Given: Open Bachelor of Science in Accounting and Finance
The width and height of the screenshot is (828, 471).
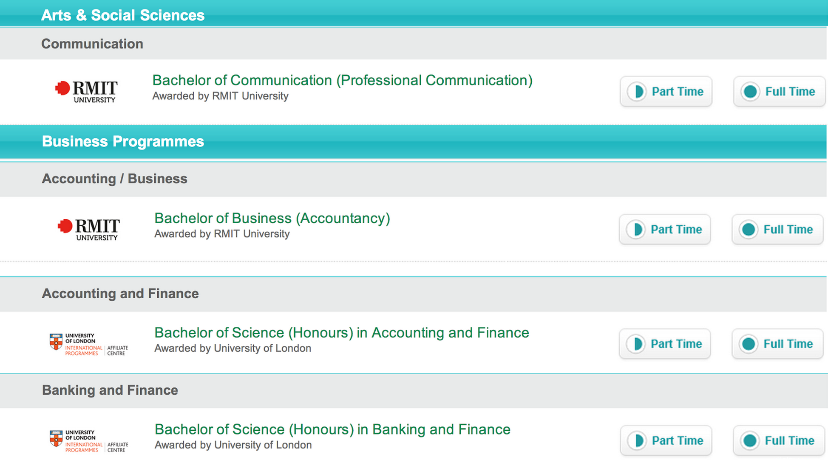Looking at the screenshot, I should pyautogui.click(x=341, y=333).
